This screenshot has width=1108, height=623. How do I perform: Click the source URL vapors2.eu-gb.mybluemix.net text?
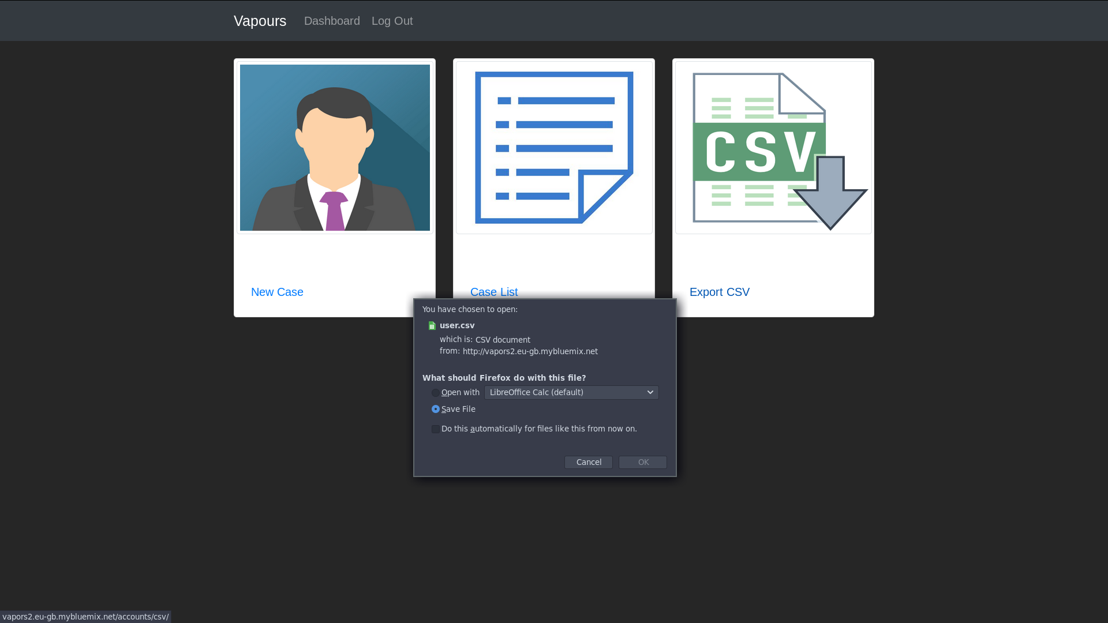pos(530,351)
